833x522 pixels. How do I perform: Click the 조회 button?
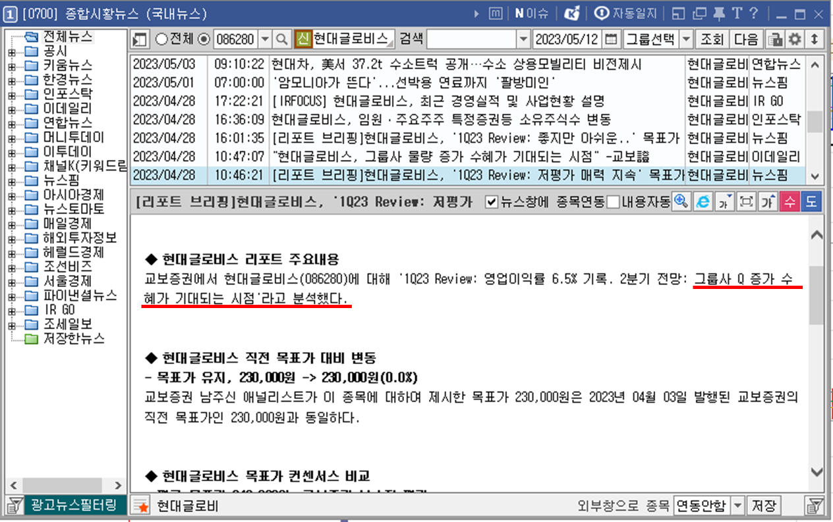712,39
